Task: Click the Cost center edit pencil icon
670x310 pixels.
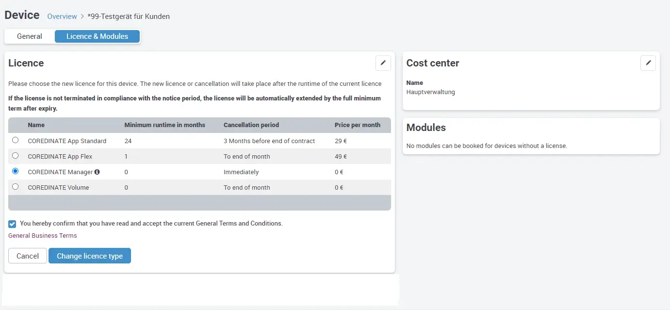Action: 648,63
